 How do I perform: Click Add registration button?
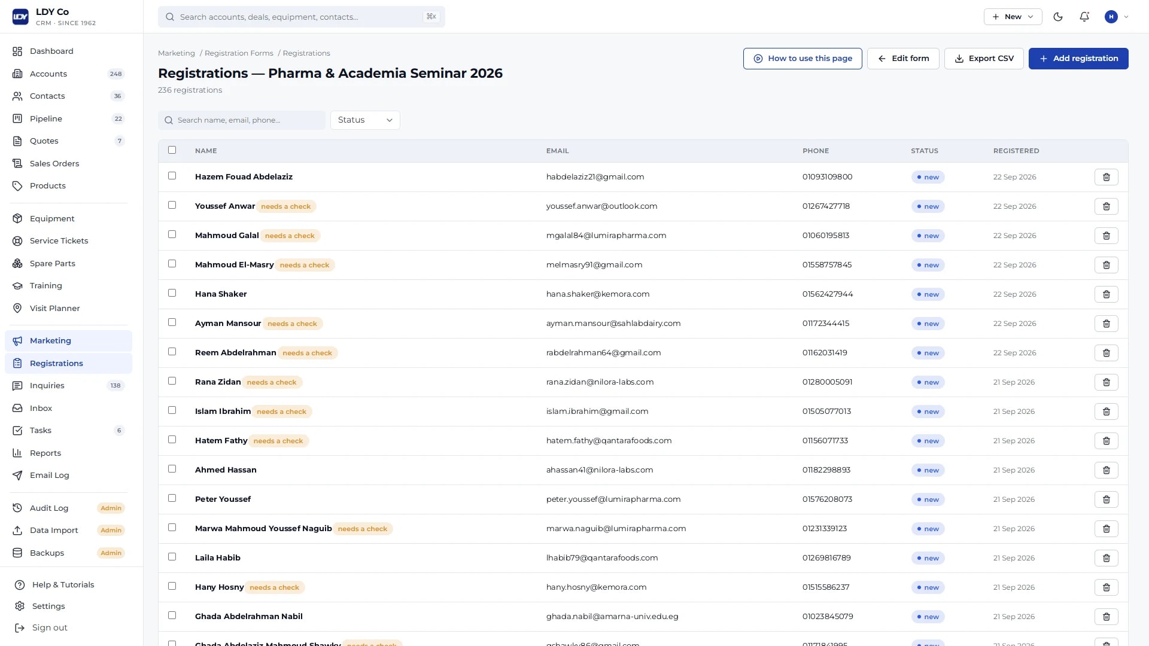tap(1078, 59)
